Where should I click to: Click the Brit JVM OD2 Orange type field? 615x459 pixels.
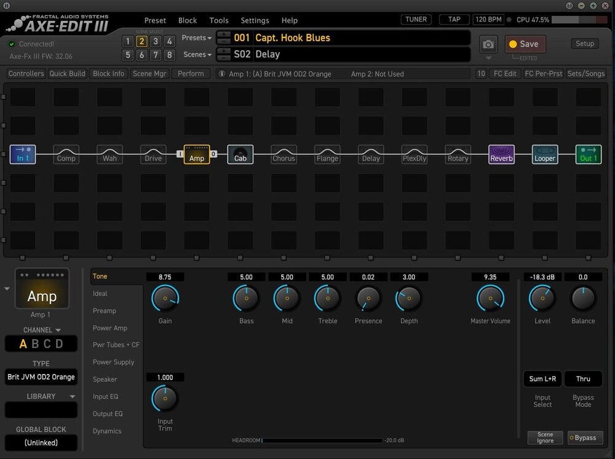(x=41, y=377)
